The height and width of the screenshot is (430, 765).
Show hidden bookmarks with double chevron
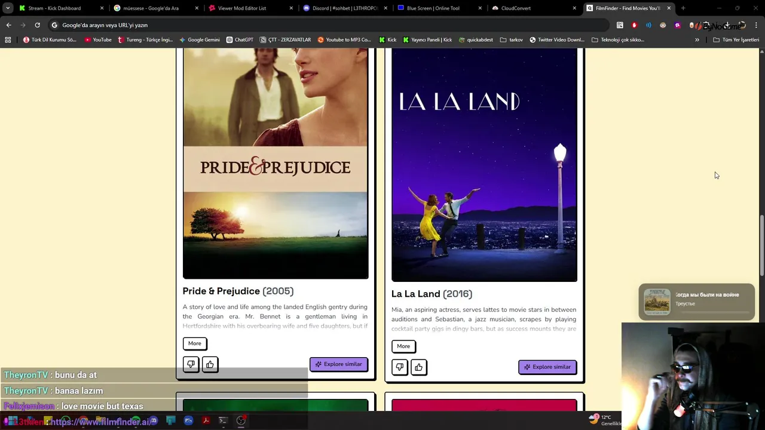(697, 40)
